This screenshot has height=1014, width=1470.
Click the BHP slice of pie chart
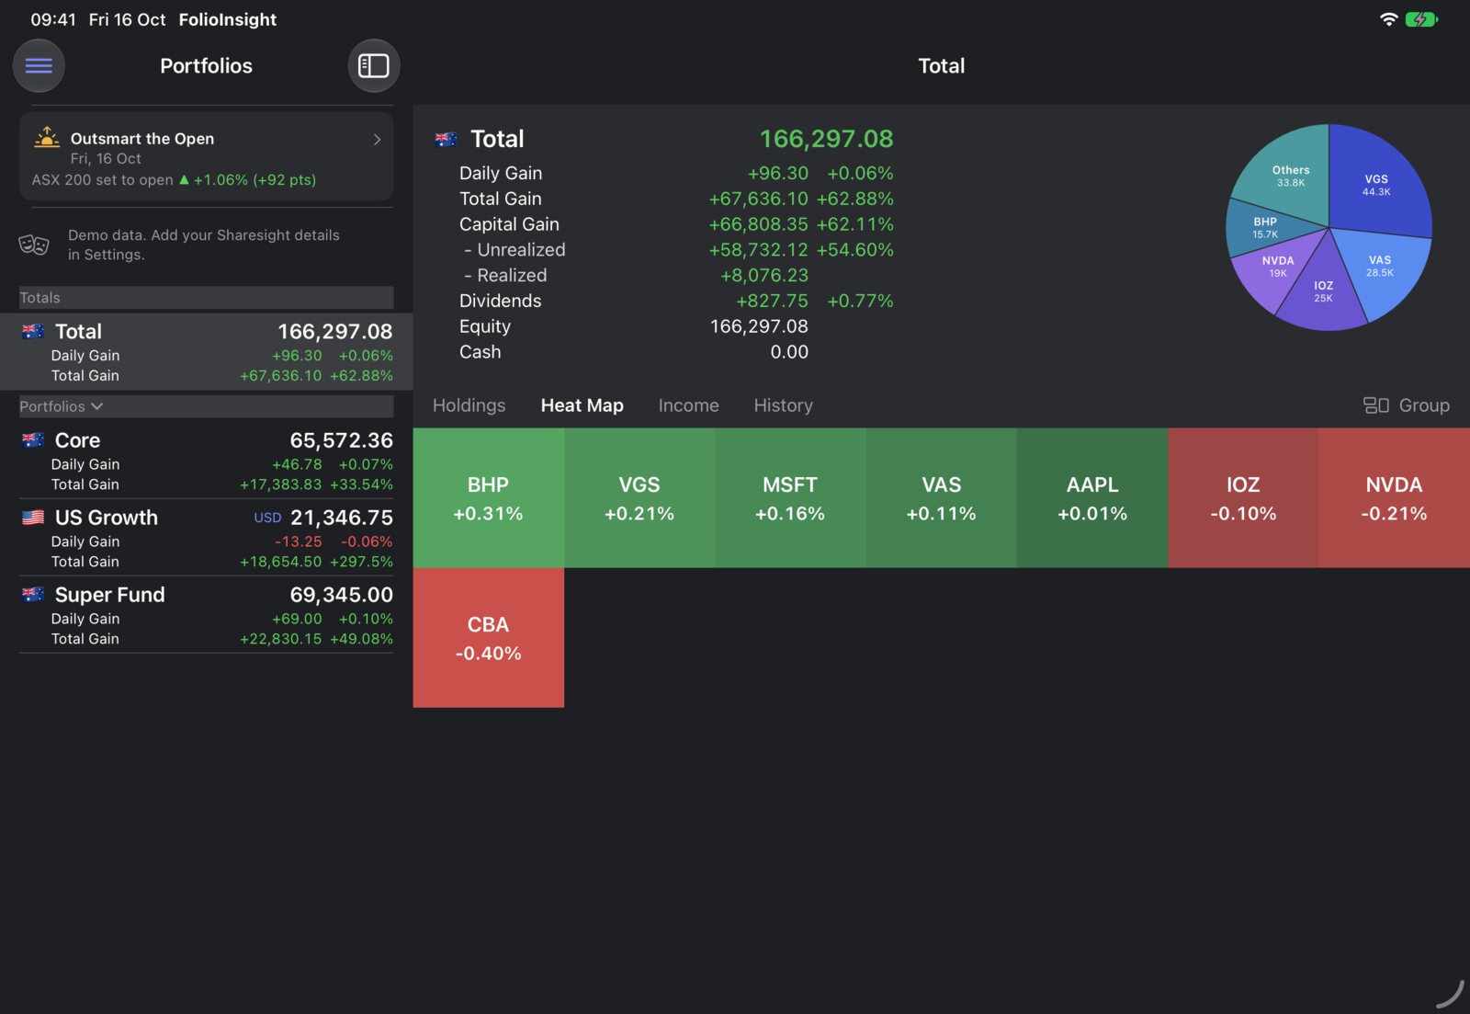[1265, 227]
